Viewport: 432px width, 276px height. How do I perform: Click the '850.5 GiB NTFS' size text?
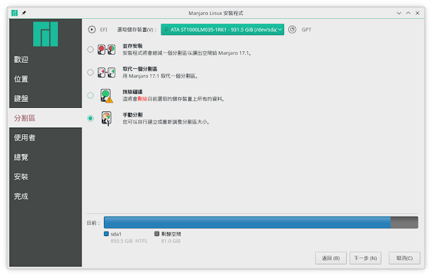point(129,242)
